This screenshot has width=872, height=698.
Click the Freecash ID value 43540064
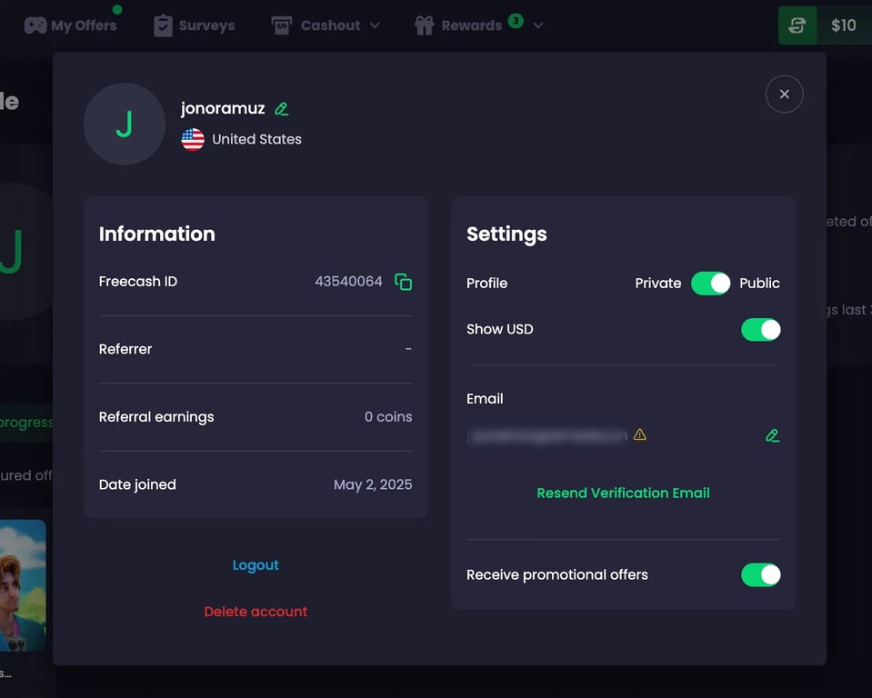click(x=348, y=281)
